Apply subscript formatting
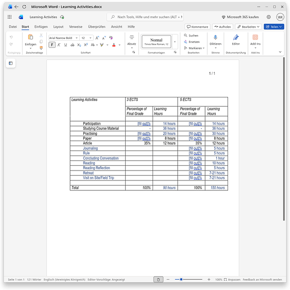 click(x=79, y=45)
